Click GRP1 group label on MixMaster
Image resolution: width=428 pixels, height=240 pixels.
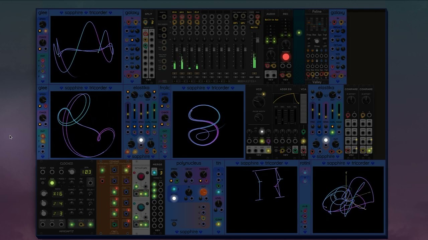point(236,23)
